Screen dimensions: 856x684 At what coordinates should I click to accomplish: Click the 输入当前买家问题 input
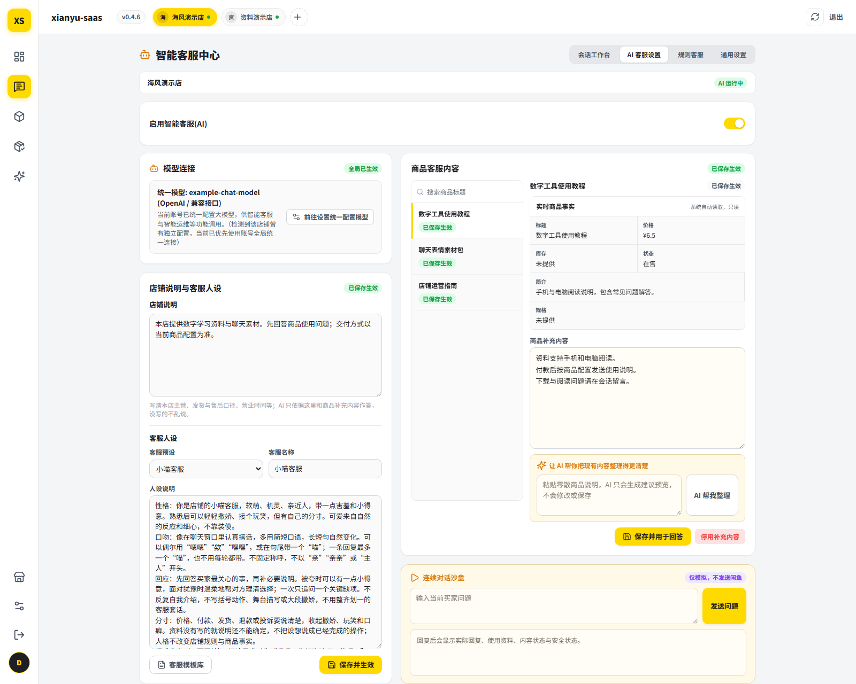tap(554, 606)
